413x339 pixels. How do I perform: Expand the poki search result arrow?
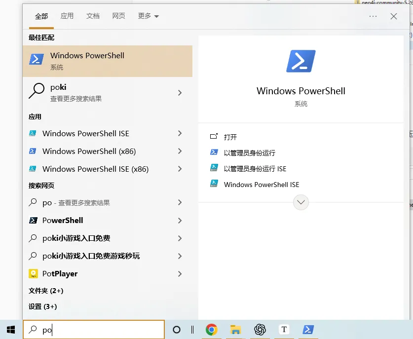[180, 93]
